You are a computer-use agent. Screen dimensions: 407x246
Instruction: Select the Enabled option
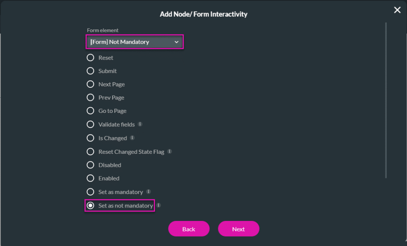[x=90, y=178]
